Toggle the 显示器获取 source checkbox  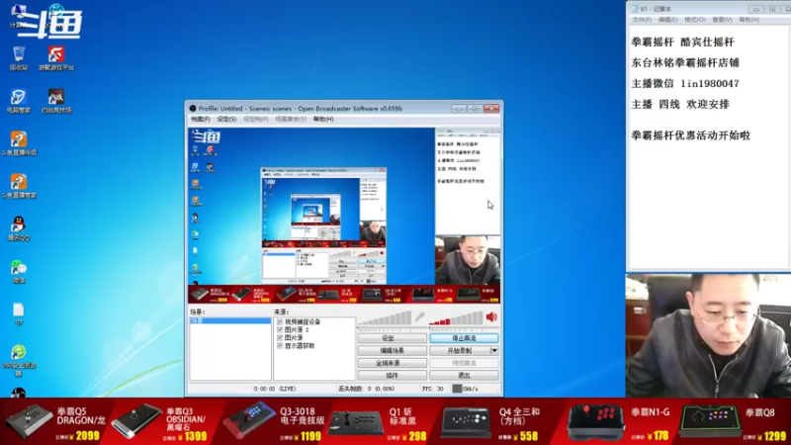[280, 346]
